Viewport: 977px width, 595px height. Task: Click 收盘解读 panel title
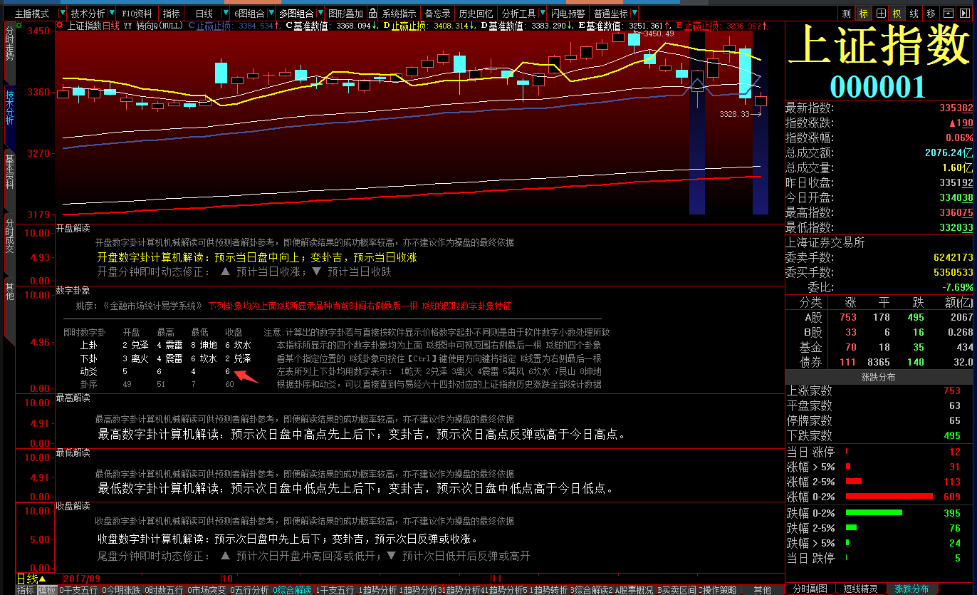point(73,506)
